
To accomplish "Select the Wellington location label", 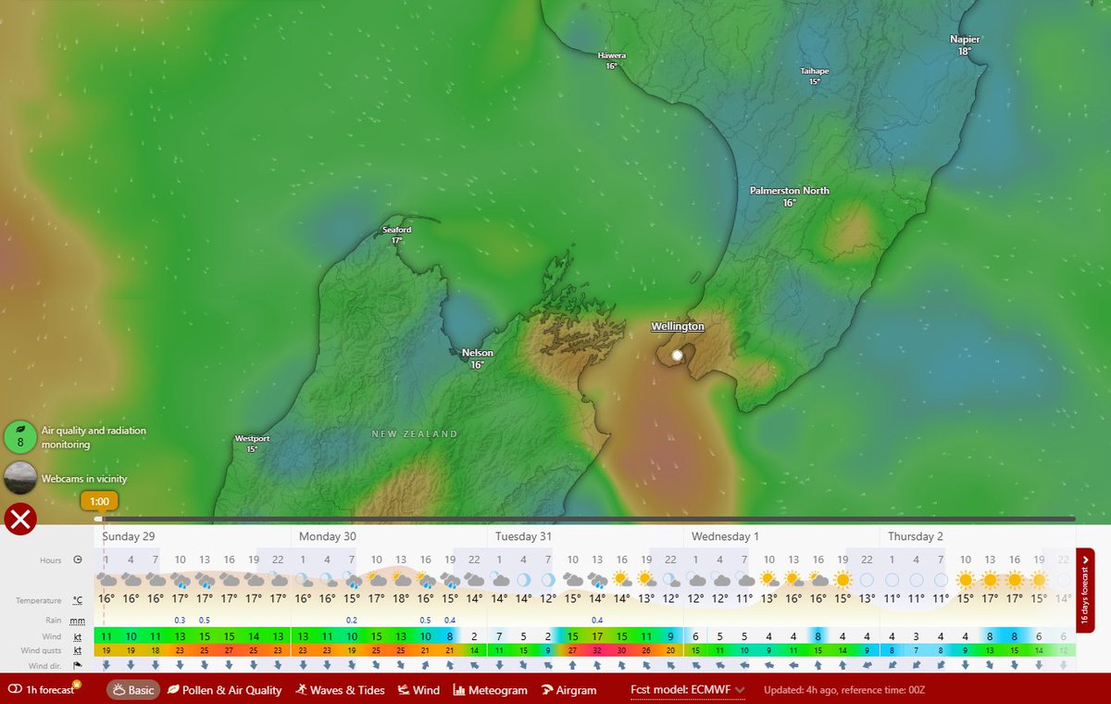I will pyautogui.click(x=678, y=326).
